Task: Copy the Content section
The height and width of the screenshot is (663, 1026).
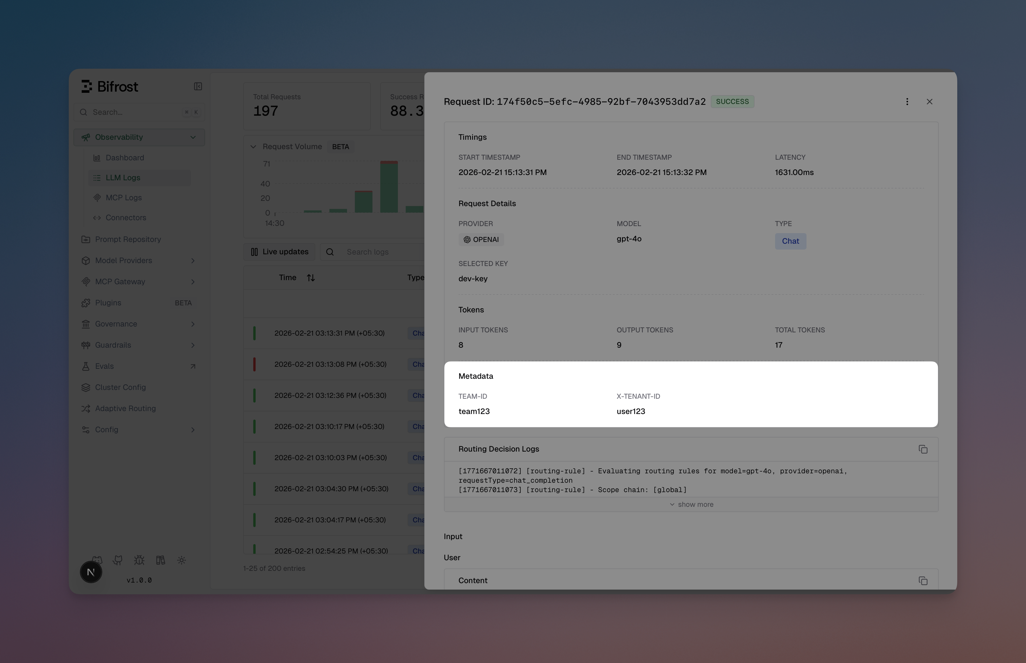Action: point(923,580)
